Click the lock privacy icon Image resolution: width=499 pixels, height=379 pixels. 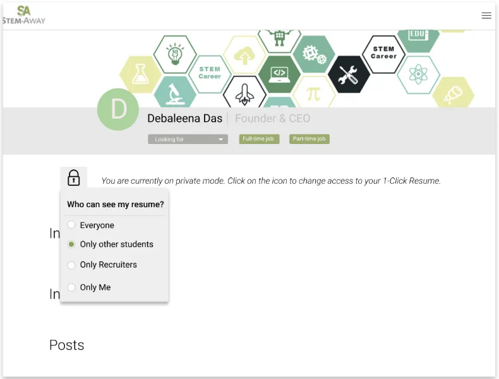74,178
